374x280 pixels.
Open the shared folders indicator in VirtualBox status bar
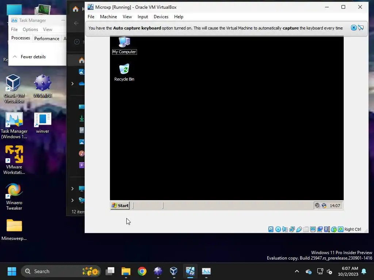pyautogui.click(x=306, y=229)
